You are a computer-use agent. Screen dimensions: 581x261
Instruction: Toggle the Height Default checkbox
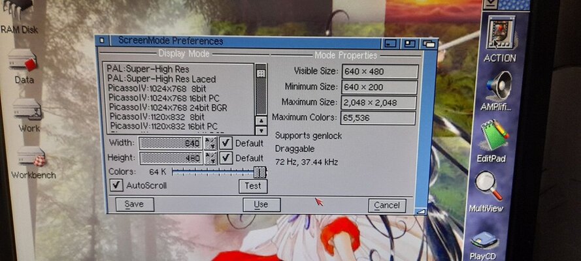pos(226,157)
